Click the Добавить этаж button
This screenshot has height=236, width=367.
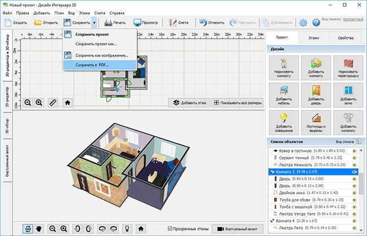point(189,103)
